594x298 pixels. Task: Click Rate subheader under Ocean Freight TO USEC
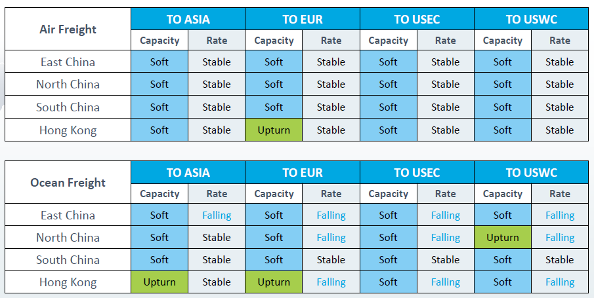coord(446,194)
